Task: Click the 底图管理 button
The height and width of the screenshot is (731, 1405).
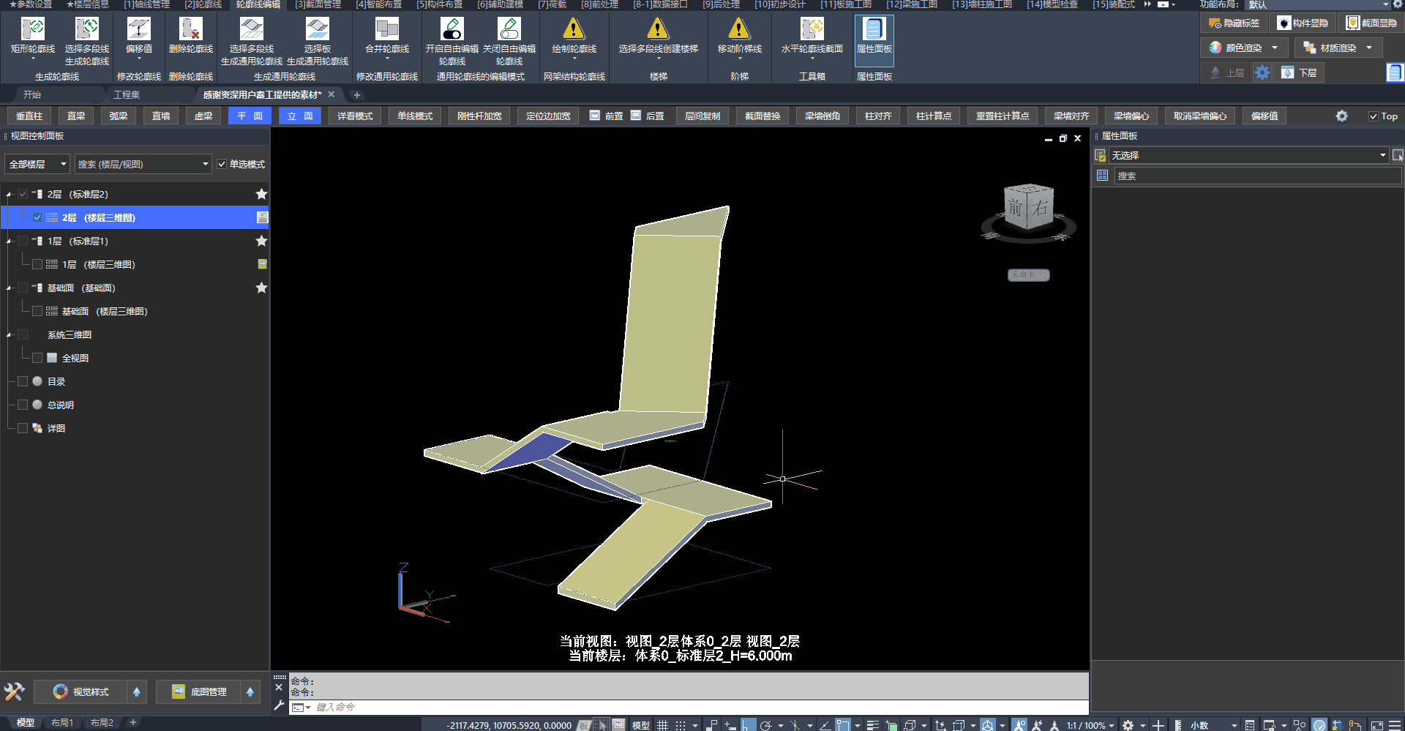Action: click(x=200, y=692)
